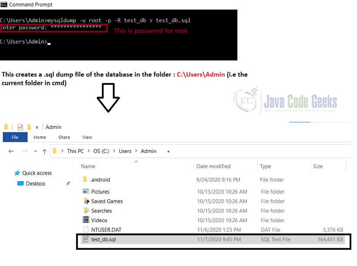Click the DAT File type cell
The image size is (357, 266).
pos(270,230)
